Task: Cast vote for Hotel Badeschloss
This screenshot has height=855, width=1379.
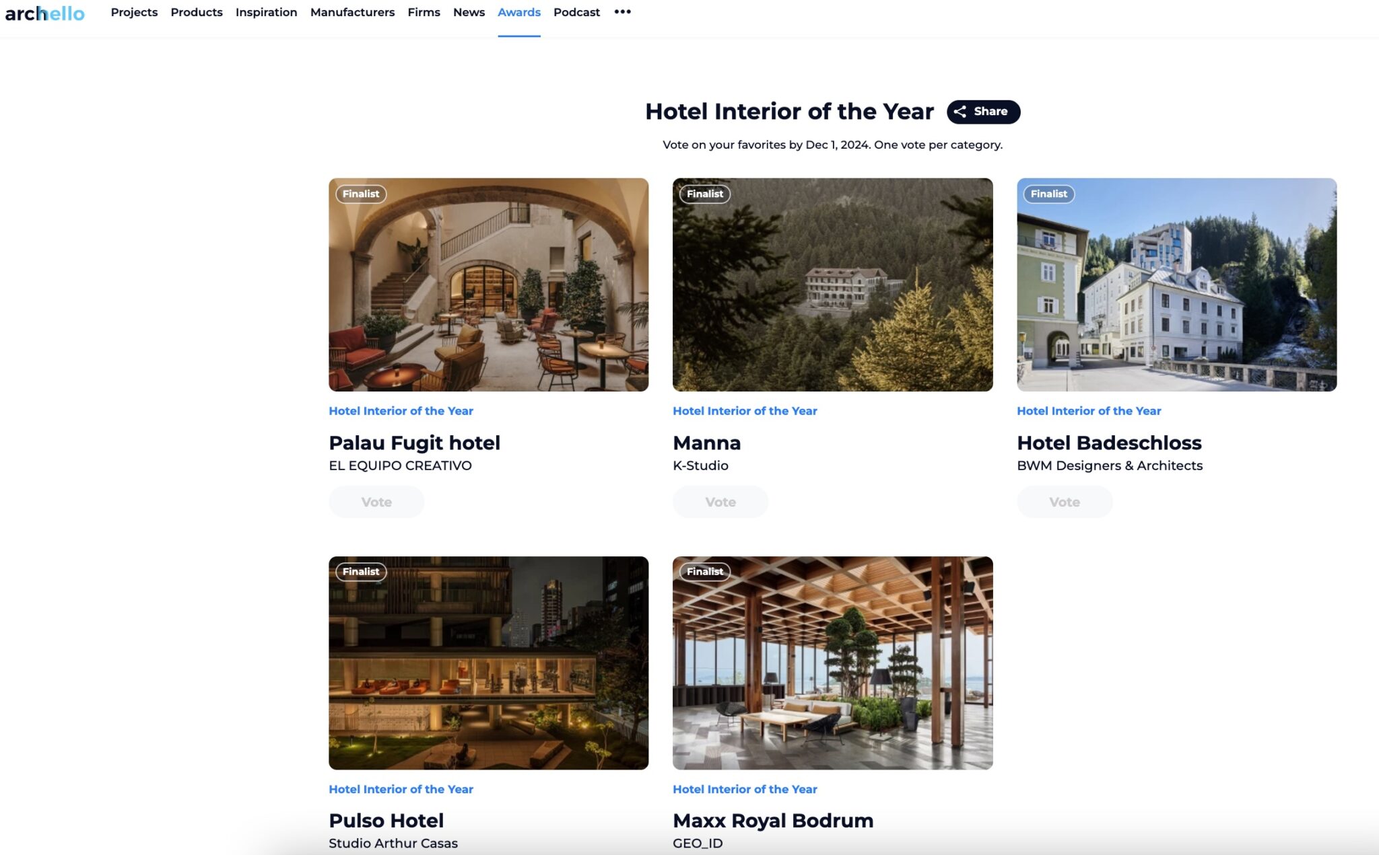Action: (x=1065, y=502)
